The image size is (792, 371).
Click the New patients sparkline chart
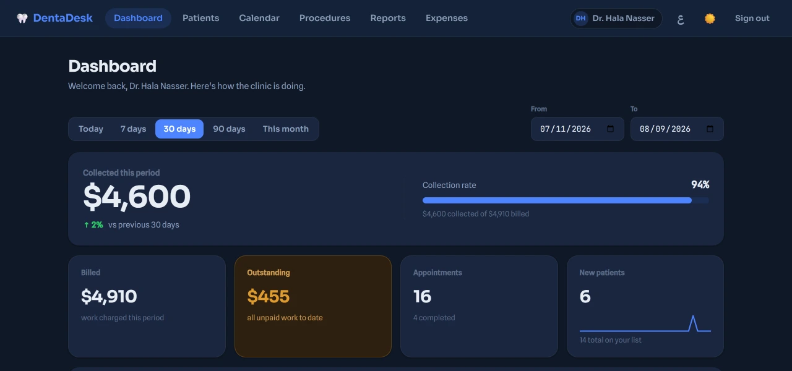tap(645, 324)
